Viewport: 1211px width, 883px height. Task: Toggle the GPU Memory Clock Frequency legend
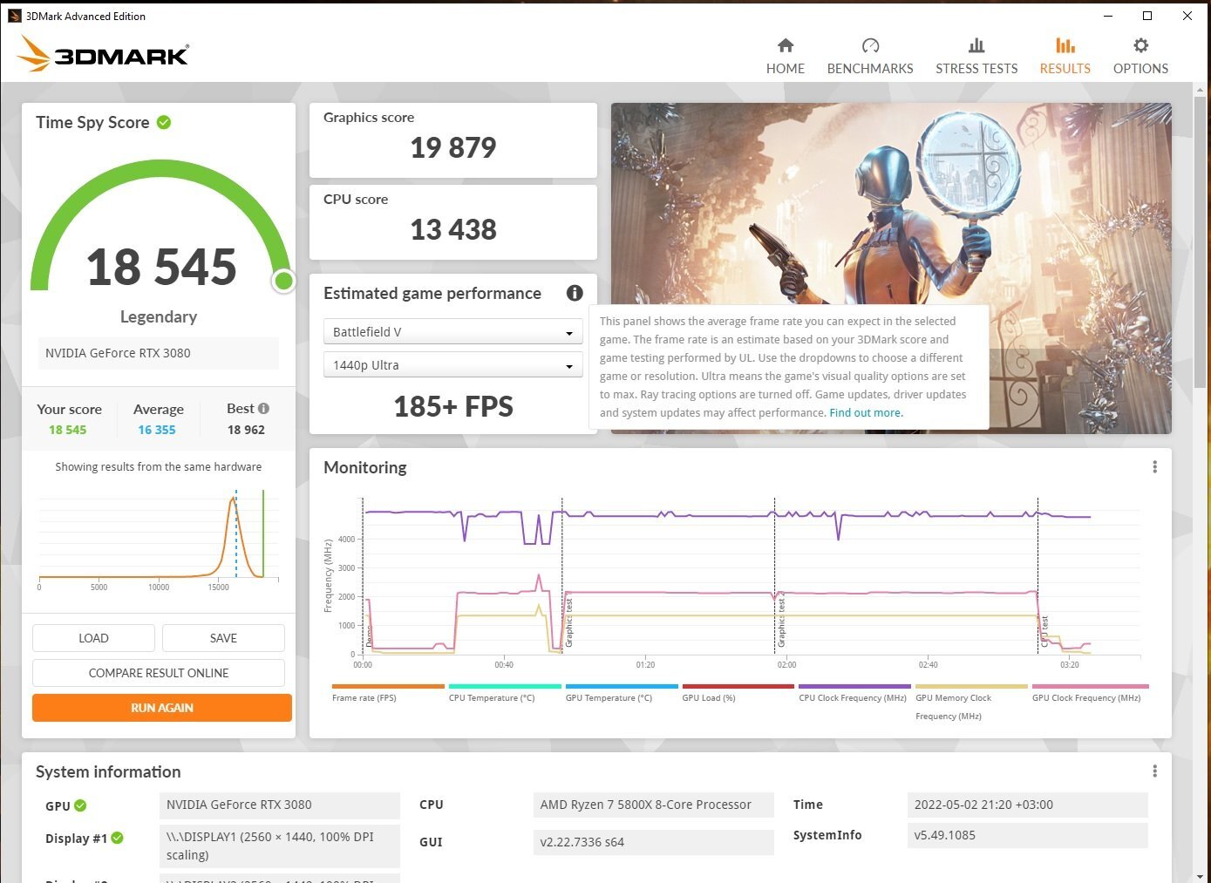[971, 703]
